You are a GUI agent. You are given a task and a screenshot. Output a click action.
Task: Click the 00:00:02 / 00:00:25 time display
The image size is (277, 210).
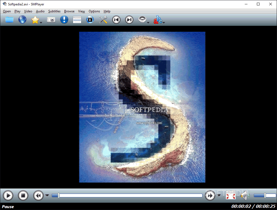pyautogui.click(x=253, y=206)
